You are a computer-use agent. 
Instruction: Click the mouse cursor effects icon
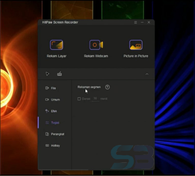47,74
